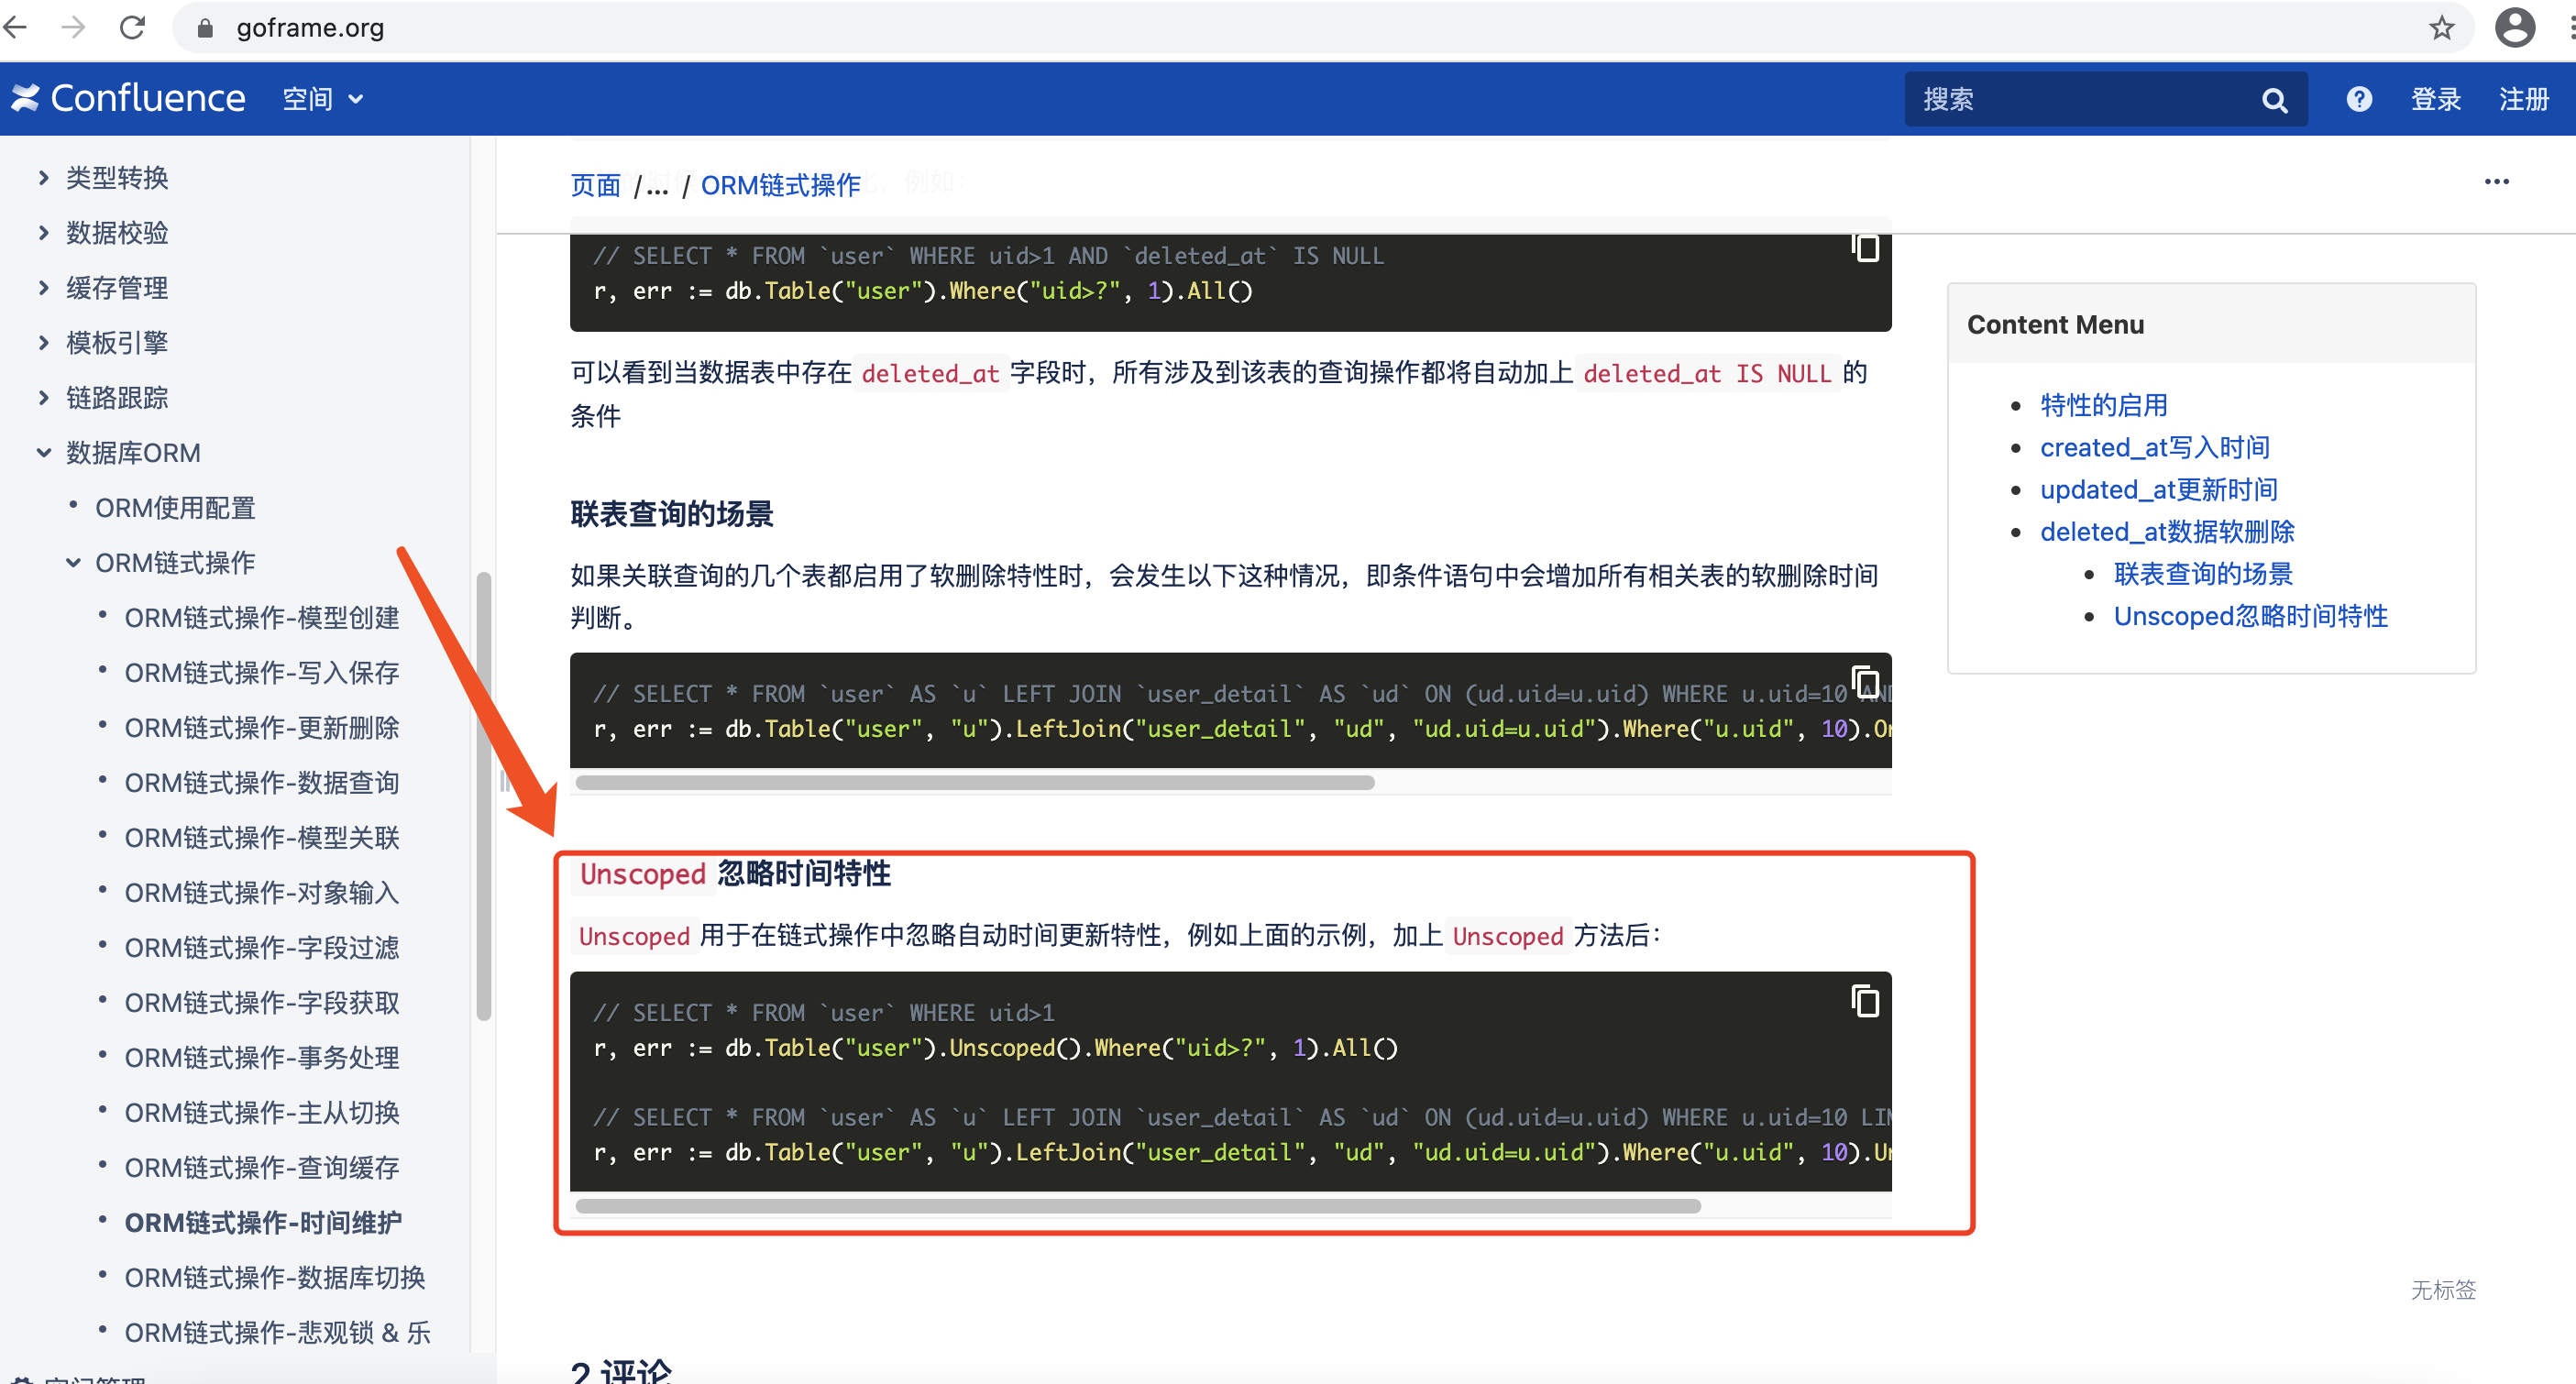
Task: Open the help question mark icon
Action: 2358,98
